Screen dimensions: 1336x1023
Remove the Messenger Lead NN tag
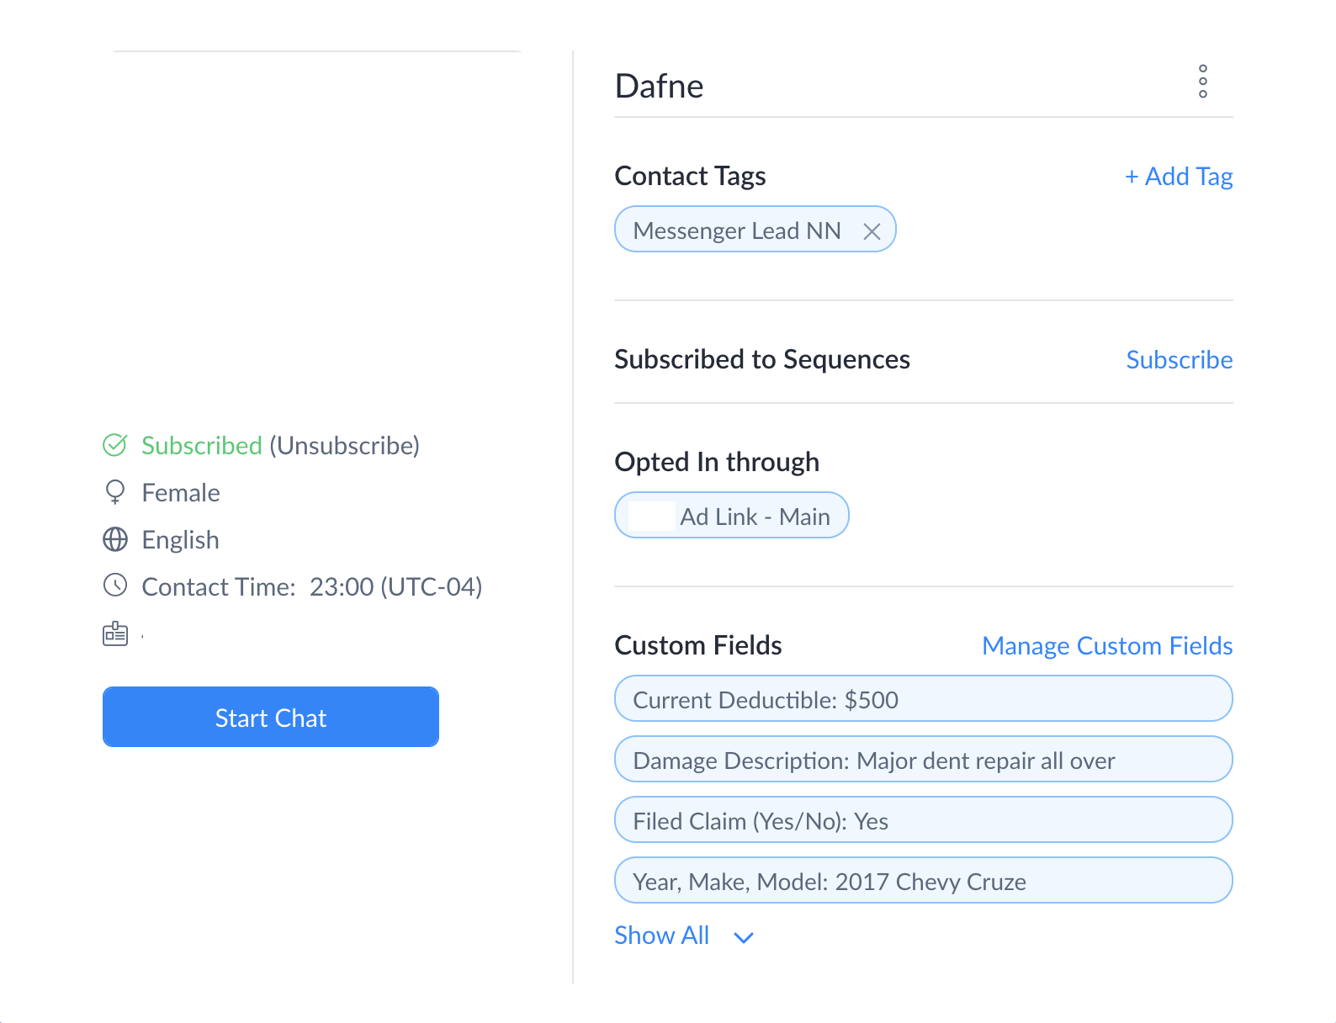[872, 231]
